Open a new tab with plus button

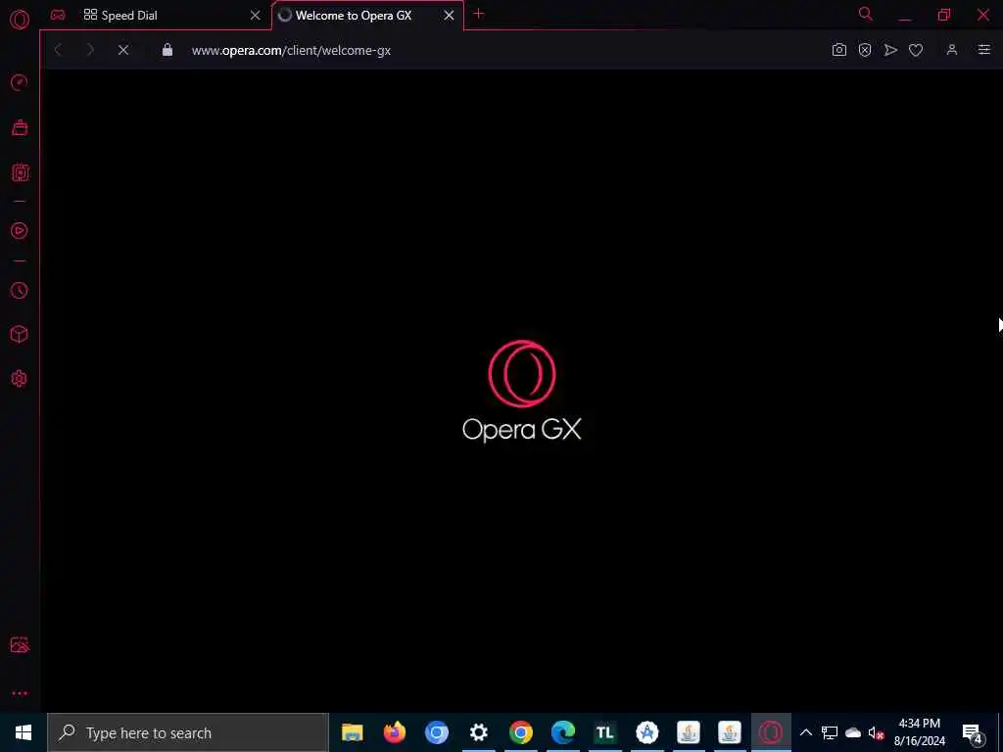478,14
